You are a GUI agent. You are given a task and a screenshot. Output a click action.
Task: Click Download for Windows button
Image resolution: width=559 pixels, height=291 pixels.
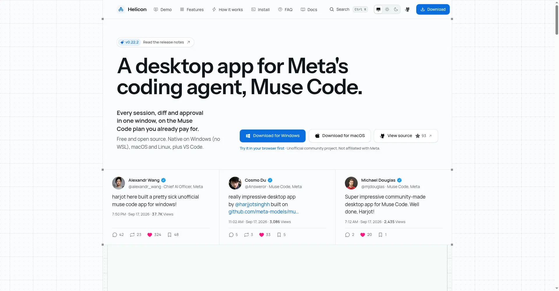click(x=273, y=136)
